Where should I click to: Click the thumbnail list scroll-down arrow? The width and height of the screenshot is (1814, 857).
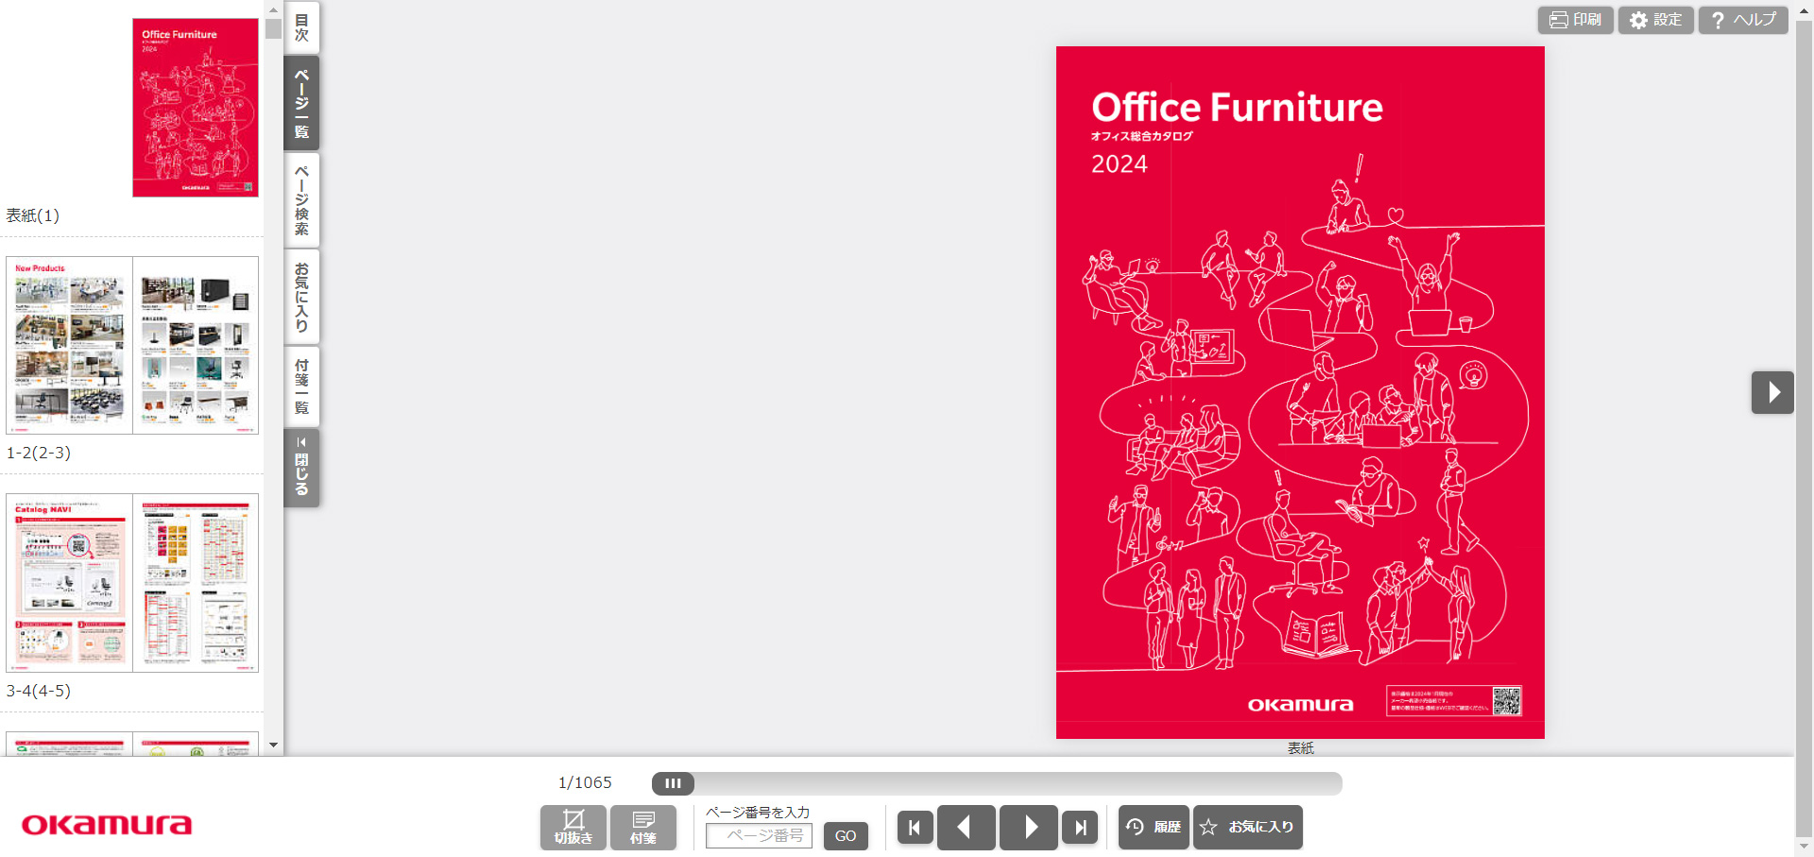(273, 745)
